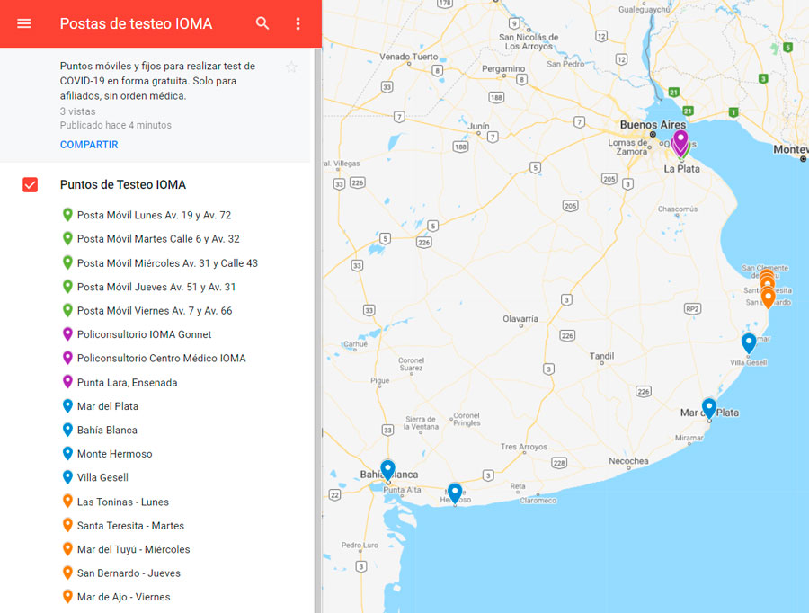Screen dimensions: 809x613
Task: Click orange pin beside Santa Teresita - Martes
Action: point(67,525)
